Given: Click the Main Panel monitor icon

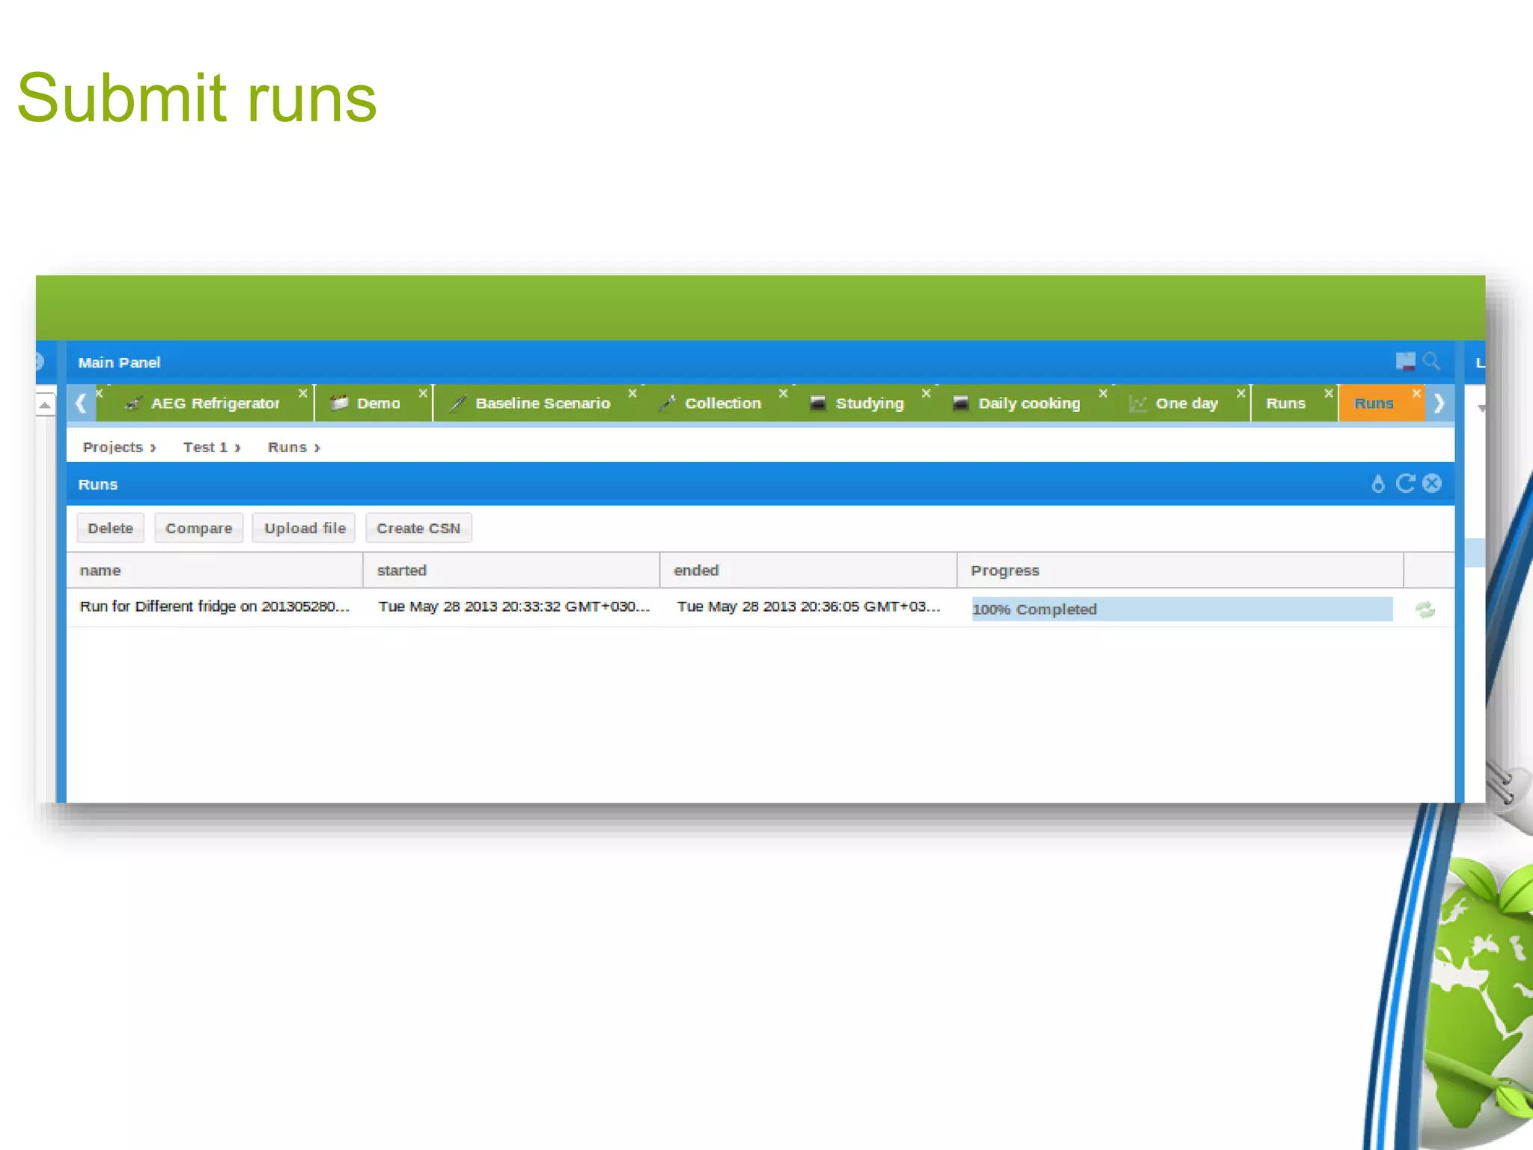Looking at the screenshot, I should tap(1406, 362).
